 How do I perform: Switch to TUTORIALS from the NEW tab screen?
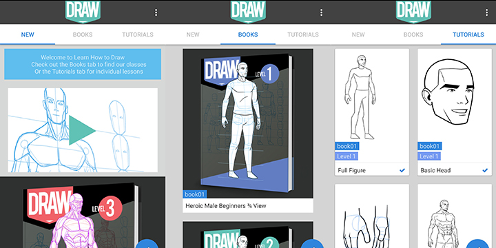click(x=138, y=34)
